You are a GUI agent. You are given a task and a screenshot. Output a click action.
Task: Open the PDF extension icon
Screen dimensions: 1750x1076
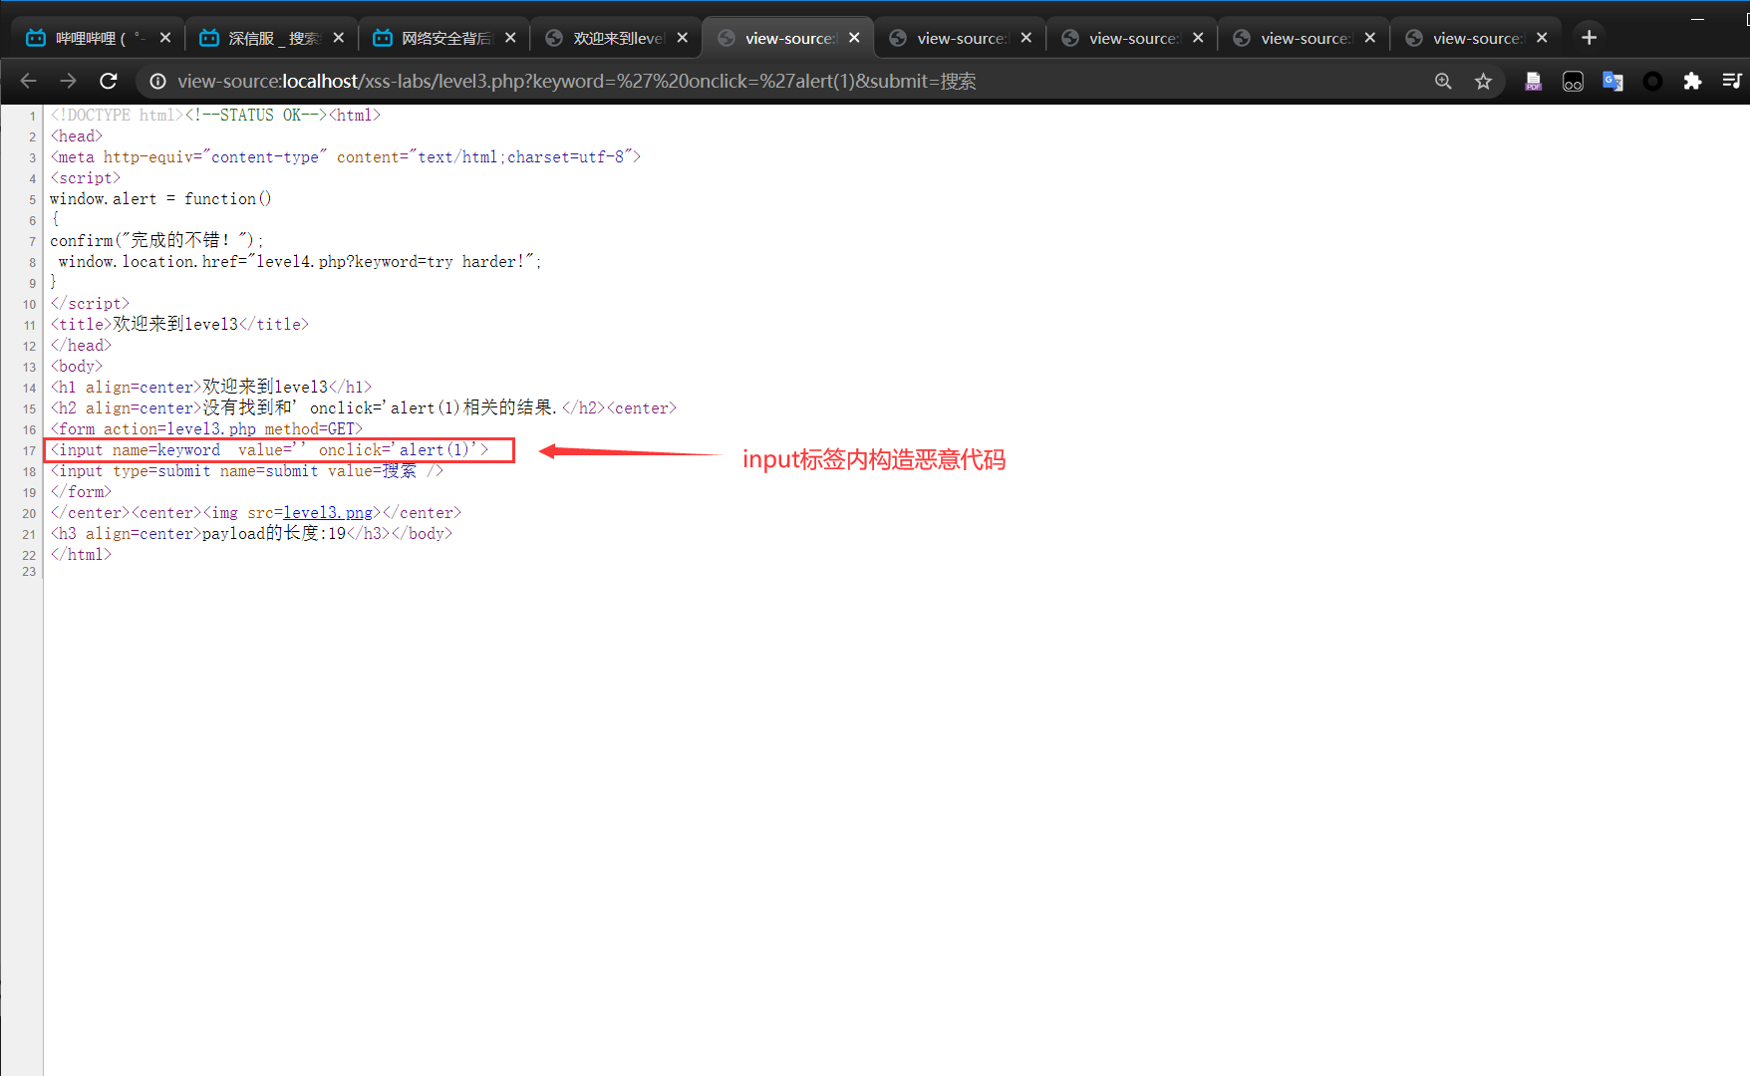[x=1533, y=81]
